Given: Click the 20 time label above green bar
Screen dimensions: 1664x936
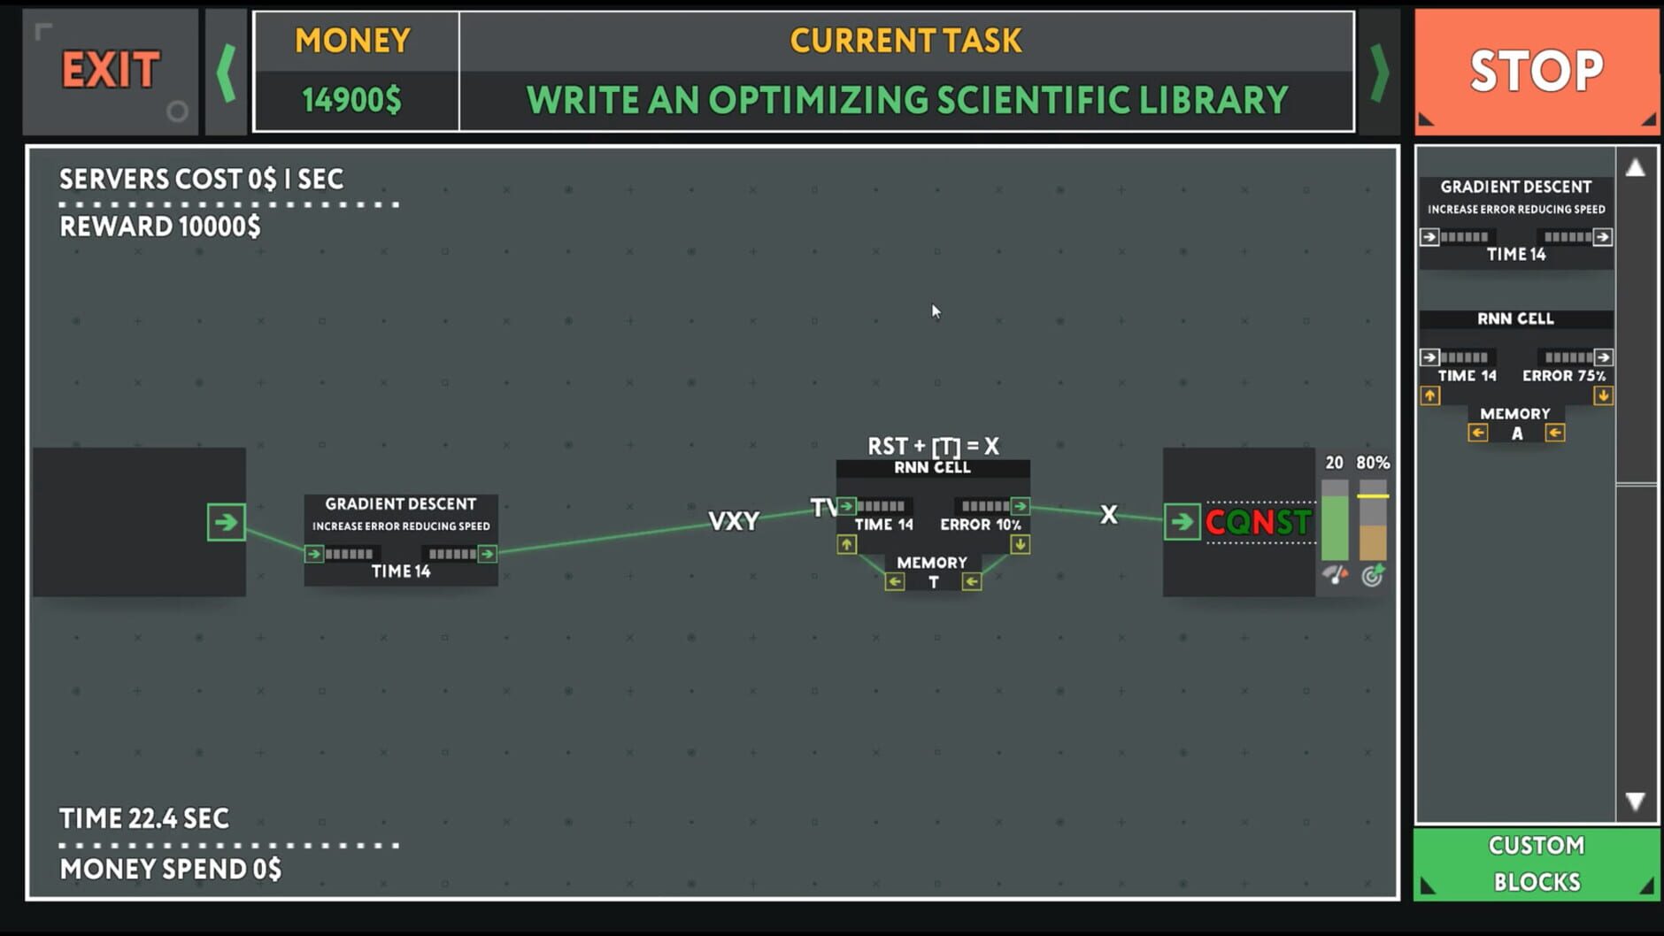Looking at the screenshot, I should (x=1334, y=463).
